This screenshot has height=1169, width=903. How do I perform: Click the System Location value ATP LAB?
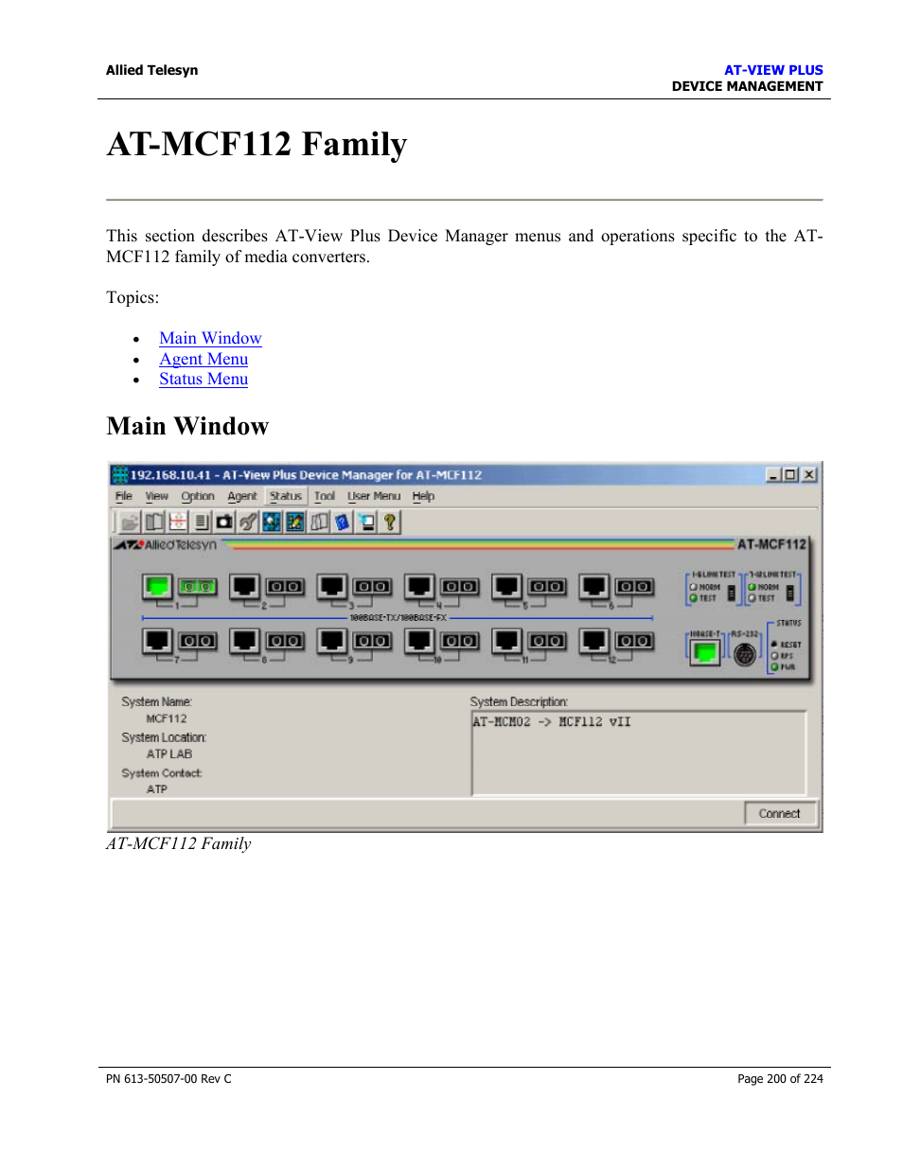point(169,754)
